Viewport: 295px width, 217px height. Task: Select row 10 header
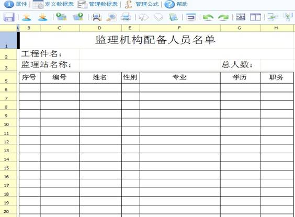click(x=8, y=123)
